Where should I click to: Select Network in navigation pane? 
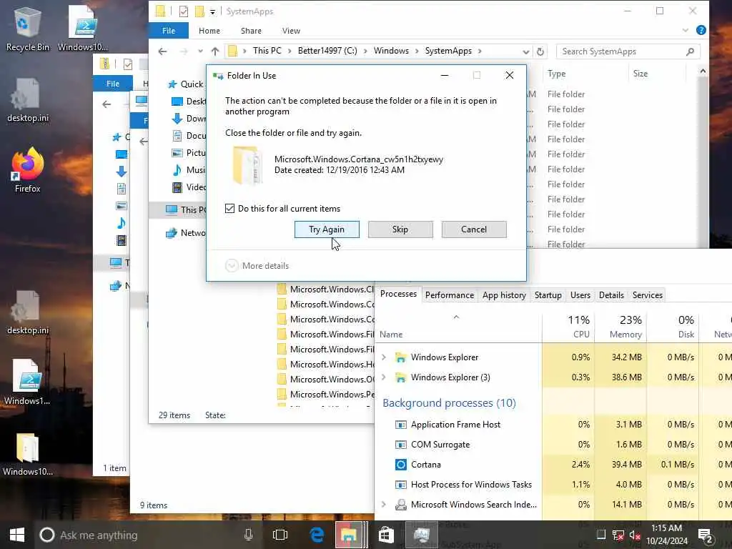[186, 233]
